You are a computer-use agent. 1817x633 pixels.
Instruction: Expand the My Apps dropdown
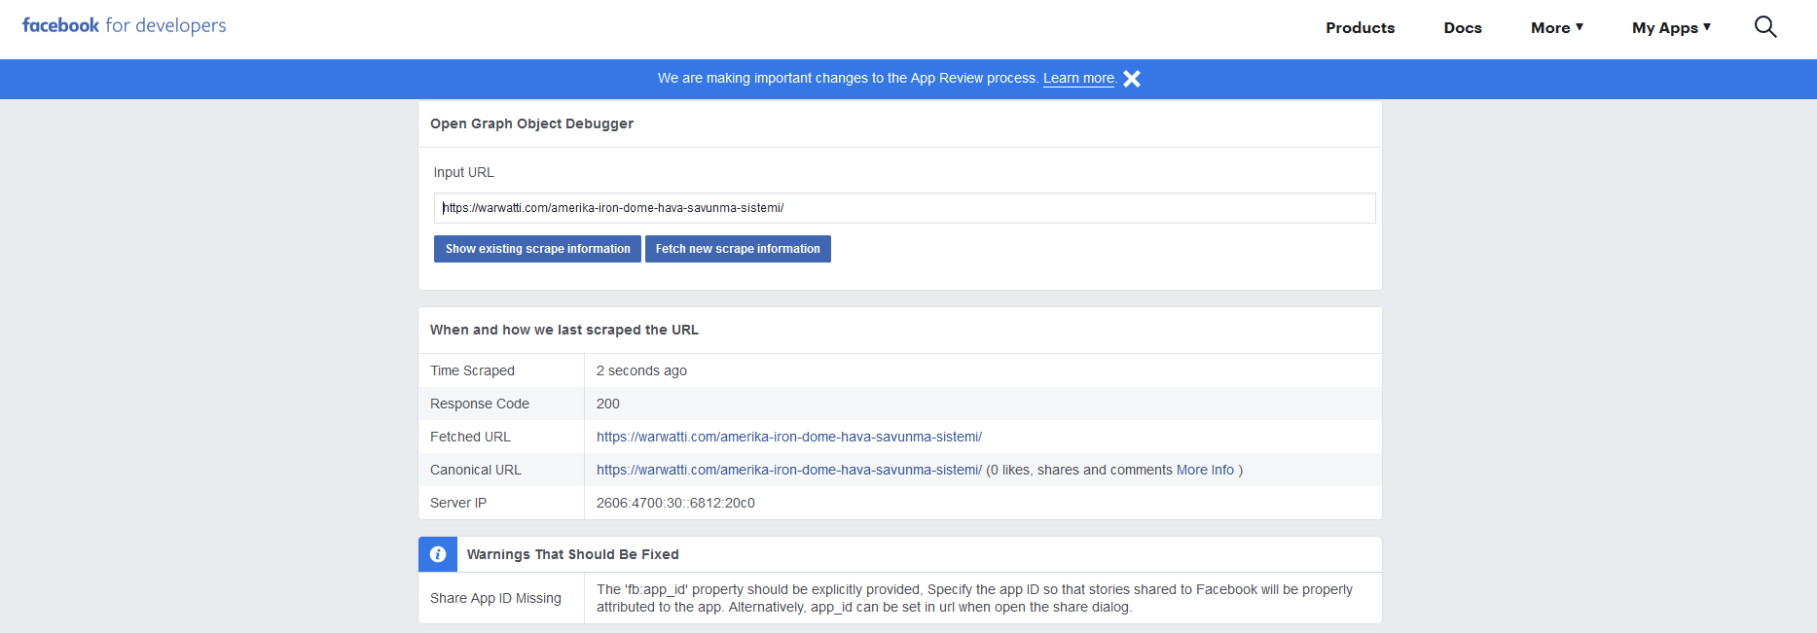[1671, 28]
